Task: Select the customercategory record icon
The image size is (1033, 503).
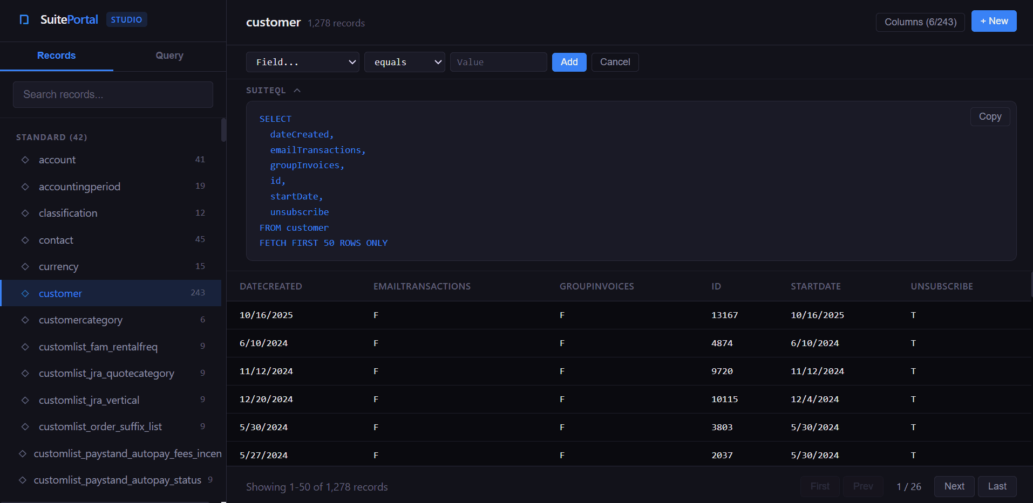Action: coord(25,320)
